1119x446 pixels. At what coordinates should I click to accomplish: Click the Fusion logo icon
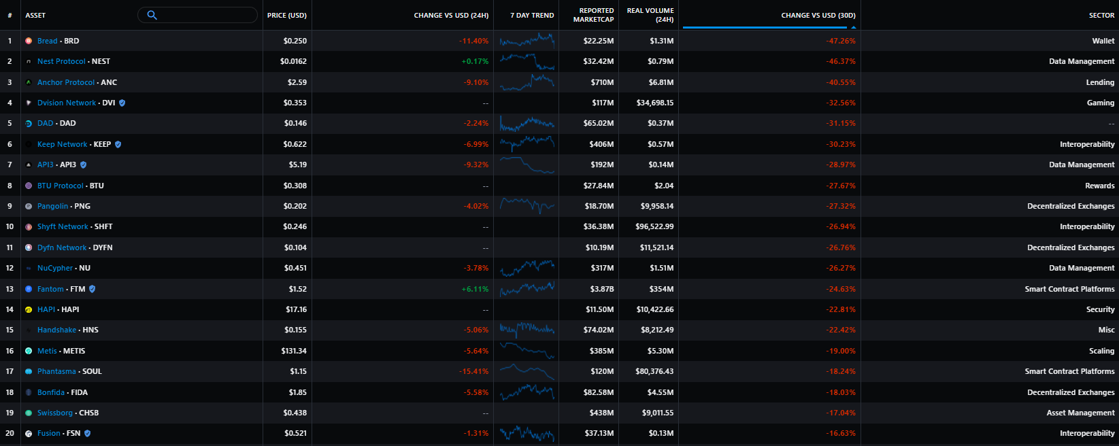click(x=29, y=433)
